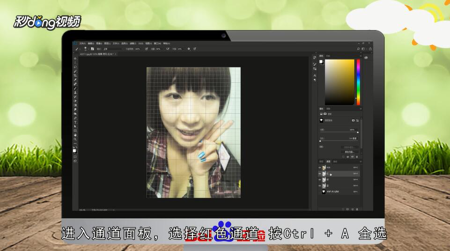Select the Lasso tool
This screenshot has height=251, width=450.
click(75, 67)
